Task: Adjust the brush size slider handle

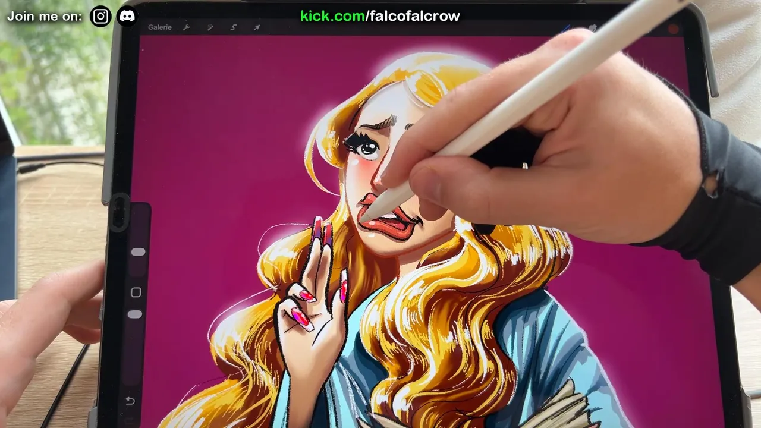Action: coord(138,252)
